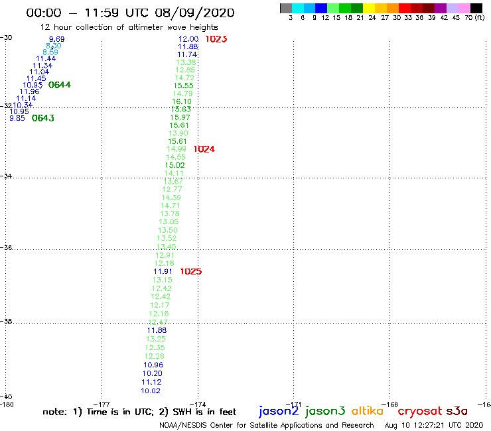Screen dimensions: 491x431
Task: Click the NOAA/NESDIS Center credit line
Action: [267, 426]
